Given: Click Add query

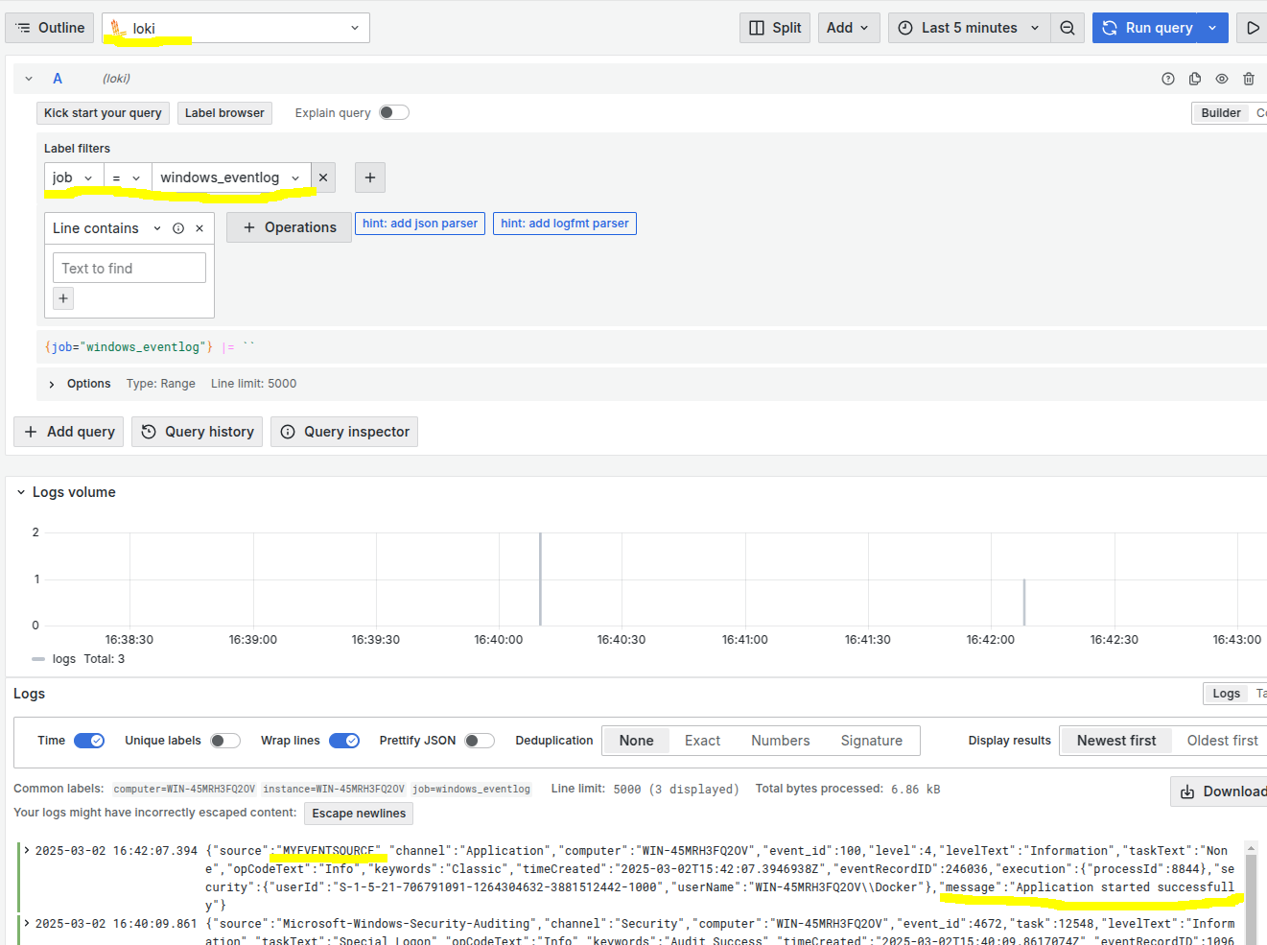Looking at the screenshot, I should point(69,432).
